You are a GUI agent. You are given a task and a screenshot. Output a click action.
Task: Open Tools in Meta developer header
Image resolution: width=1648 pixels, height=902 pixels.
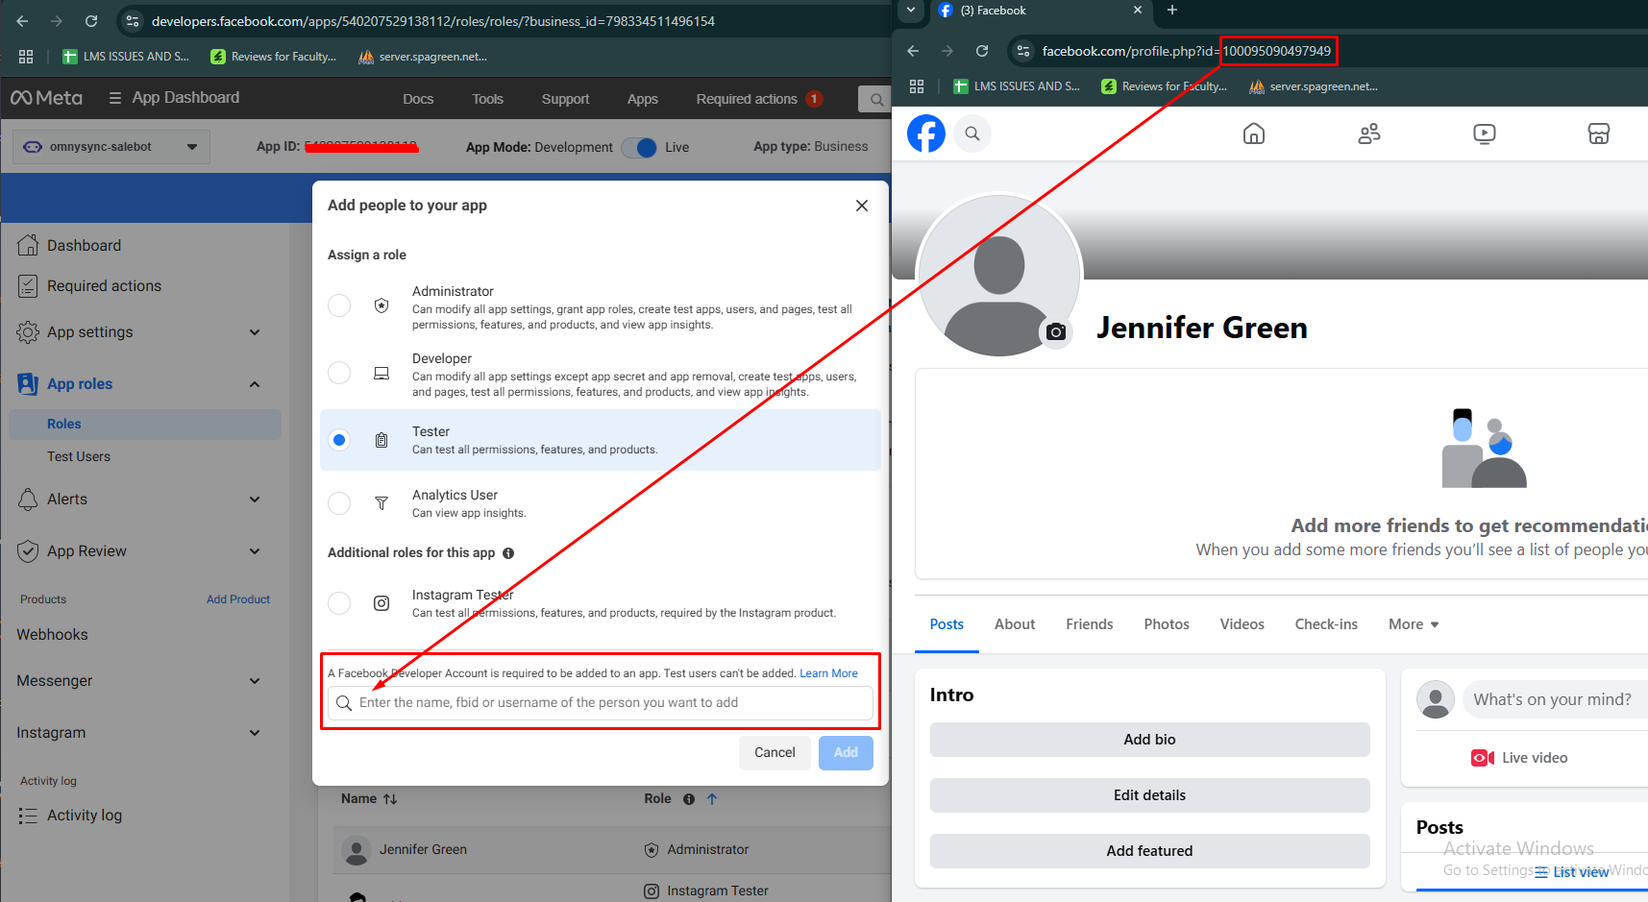[487, 99]
